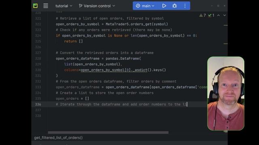
Task: Click line number 336 in the gutter
Action: [38, 104]
